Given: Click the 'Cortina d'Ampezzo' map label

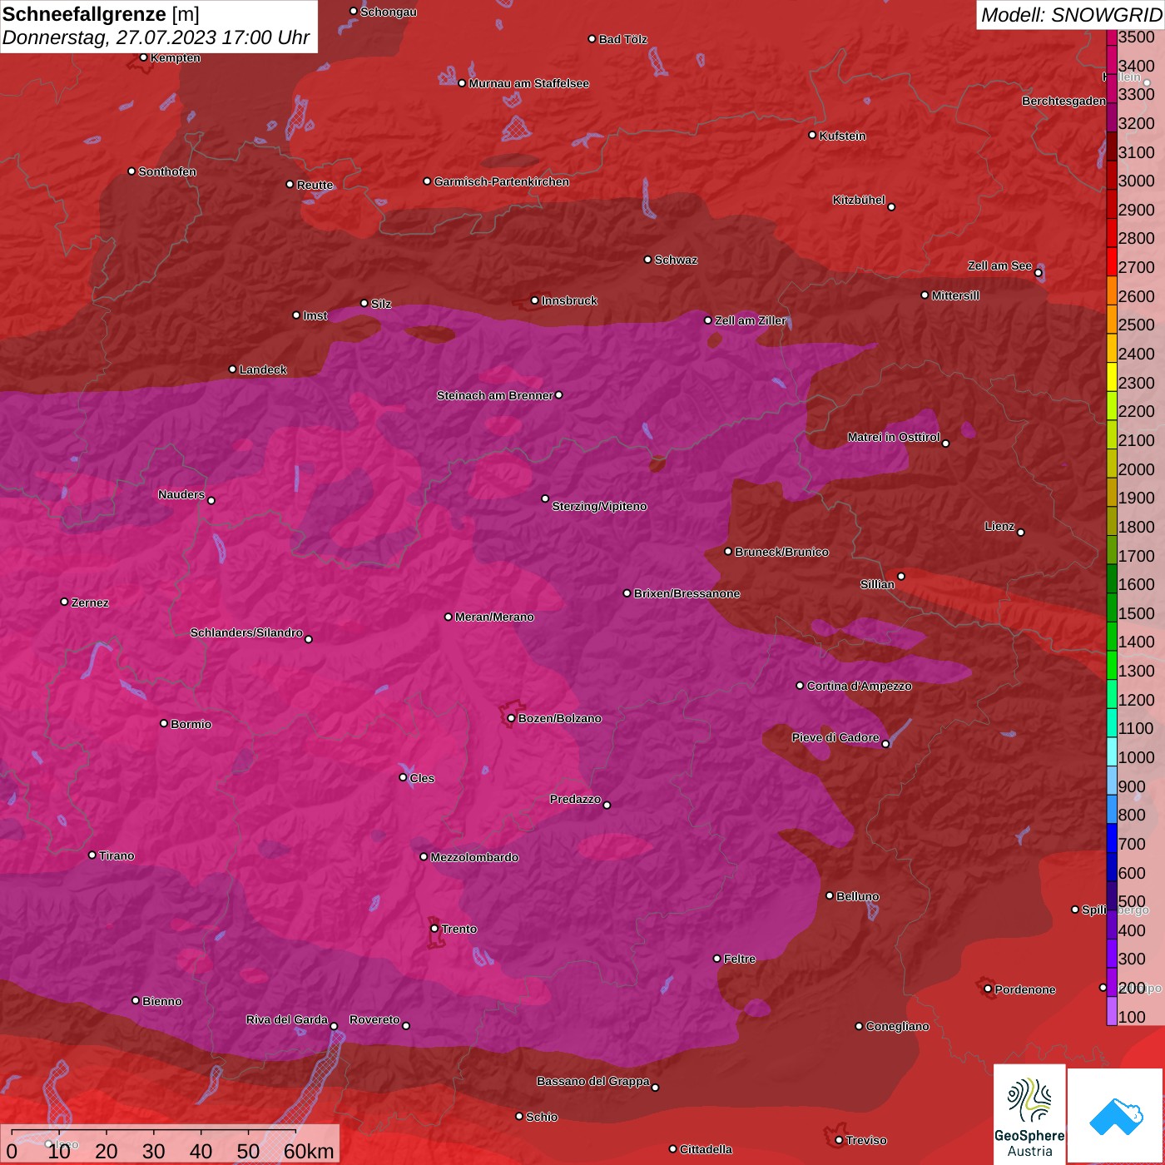Looking at the screenshot, I should [x=860, y=686].
